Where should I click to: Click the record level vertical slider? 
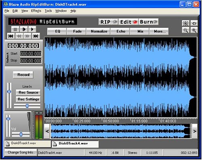(x=9, y=95)
